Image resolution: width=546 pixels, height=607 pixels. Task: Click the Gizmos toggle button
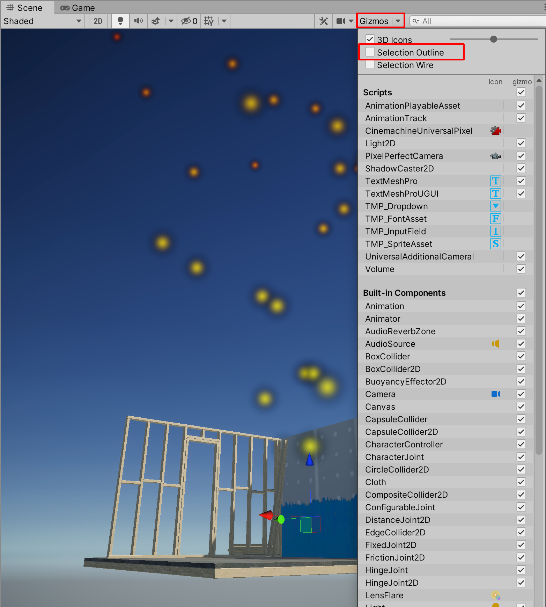374,21
